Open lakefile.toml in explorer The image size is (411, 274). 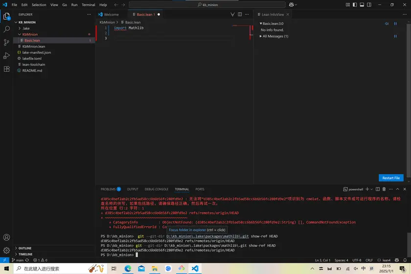[x=32, y=58]
